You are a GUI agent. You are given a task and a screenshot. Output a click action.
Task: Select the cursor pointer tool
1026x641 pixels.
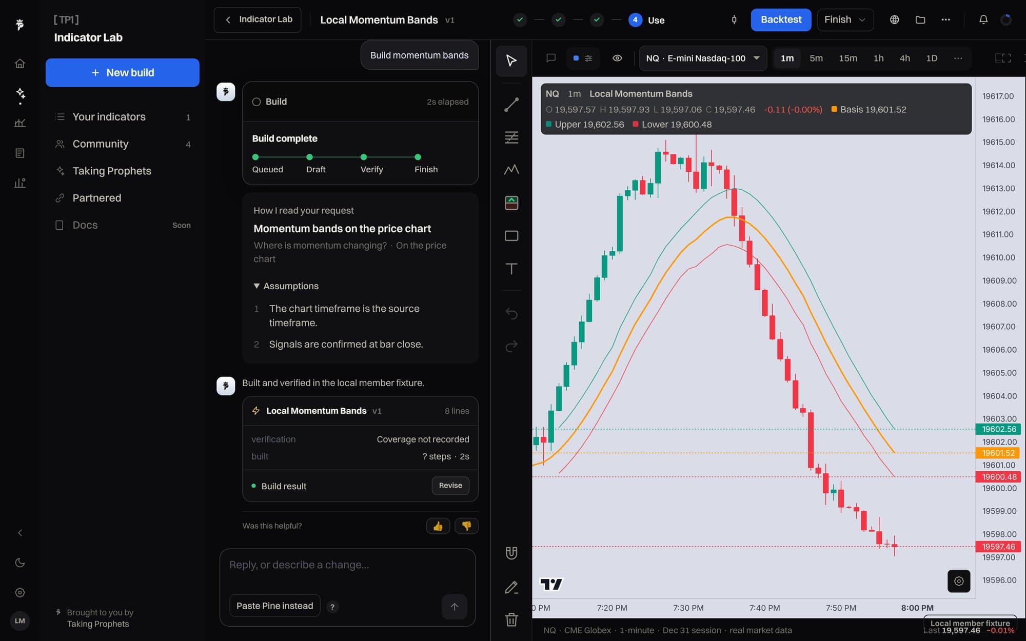pyautogui.click(x=511, y=61)
